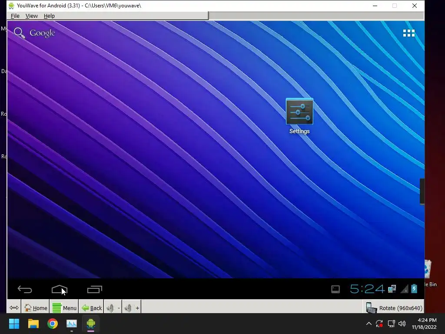The width and height of the screenshot is (445, 334).
Task: Click Rotate (960x640) button
Action: click(394, 308)
